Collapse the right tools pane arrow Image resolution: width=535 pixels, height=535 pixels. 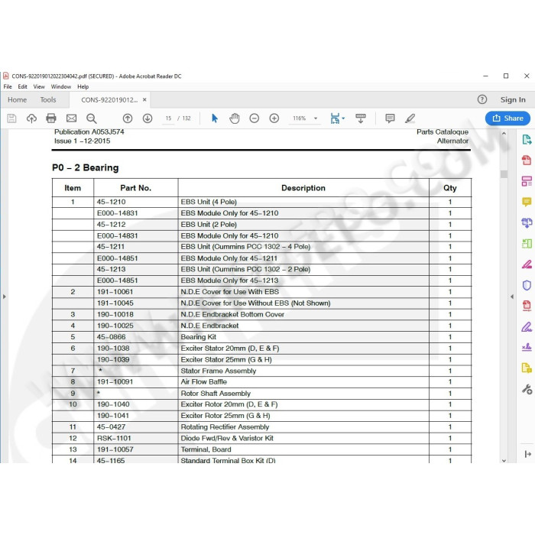coord(511,297)
